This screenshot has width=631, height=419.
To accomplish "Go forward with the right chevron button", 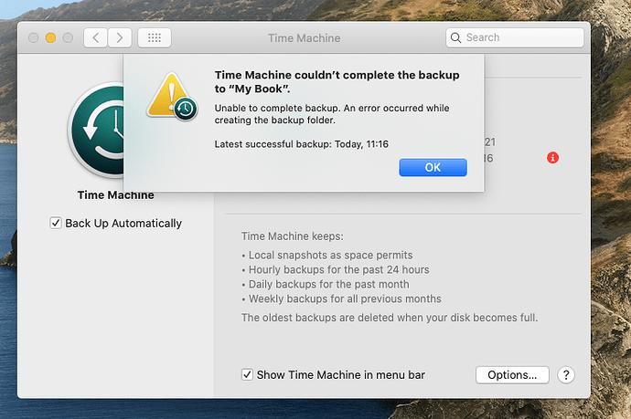I will pyautogui.click(x=120, y=37).
